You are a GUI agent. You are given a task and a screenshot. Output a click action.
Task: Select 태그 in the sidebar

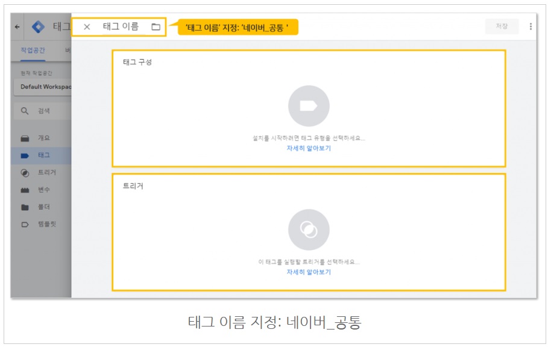pos(43,155)
